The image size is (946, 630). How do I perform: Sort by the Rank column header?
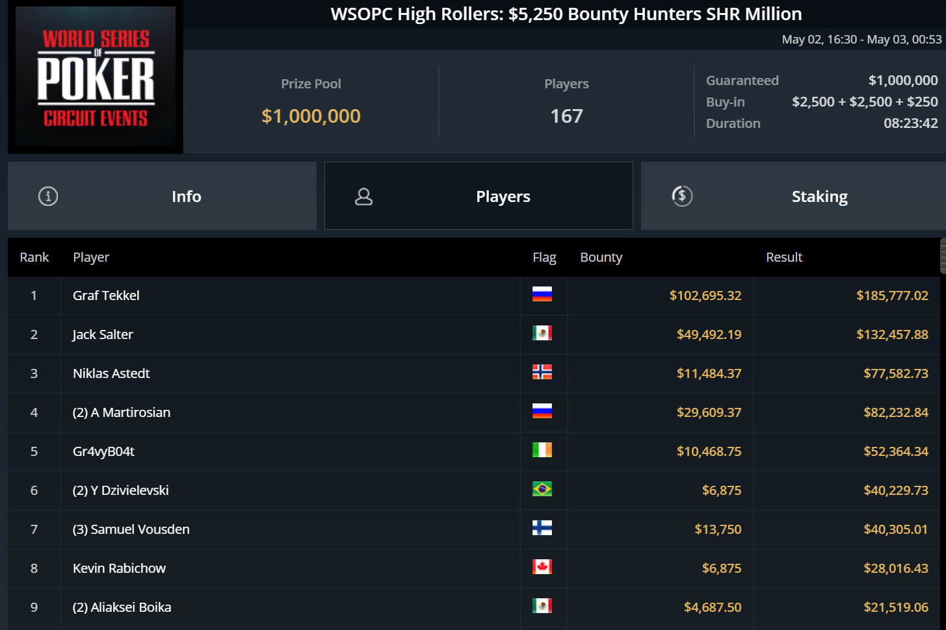[34, 257]
